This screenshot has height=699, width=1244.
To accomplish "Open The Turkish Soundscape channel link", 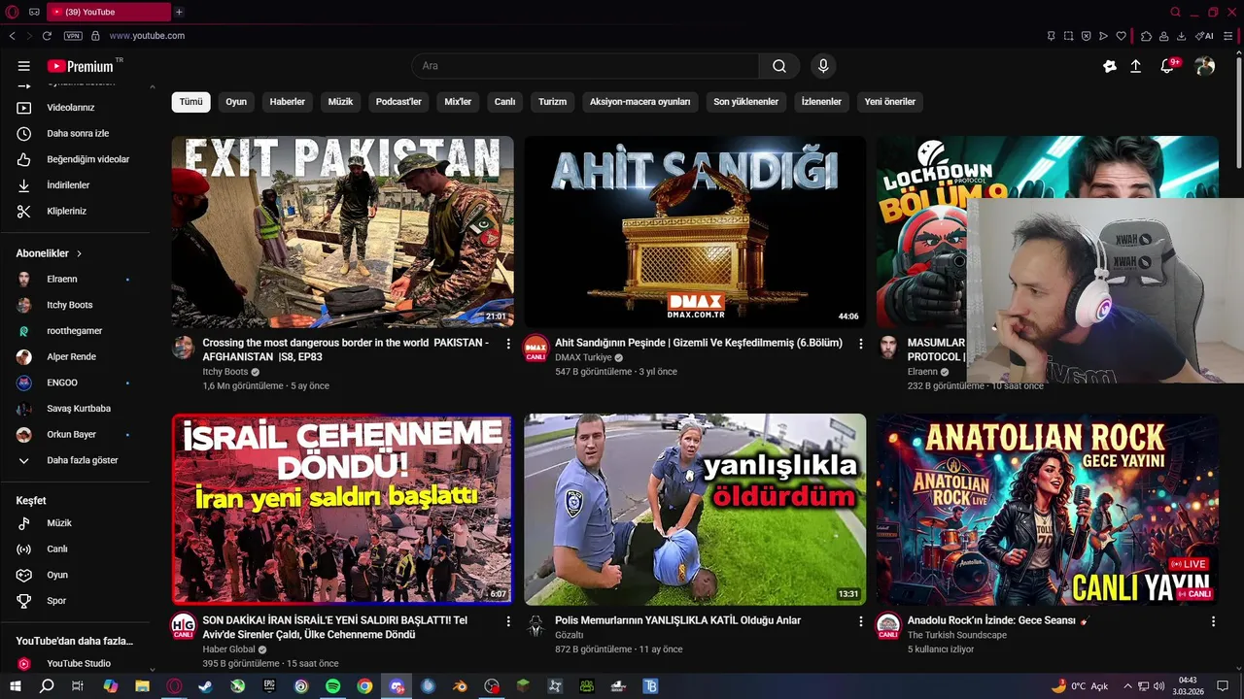I will pyautogui.click(x=957, y=635).
